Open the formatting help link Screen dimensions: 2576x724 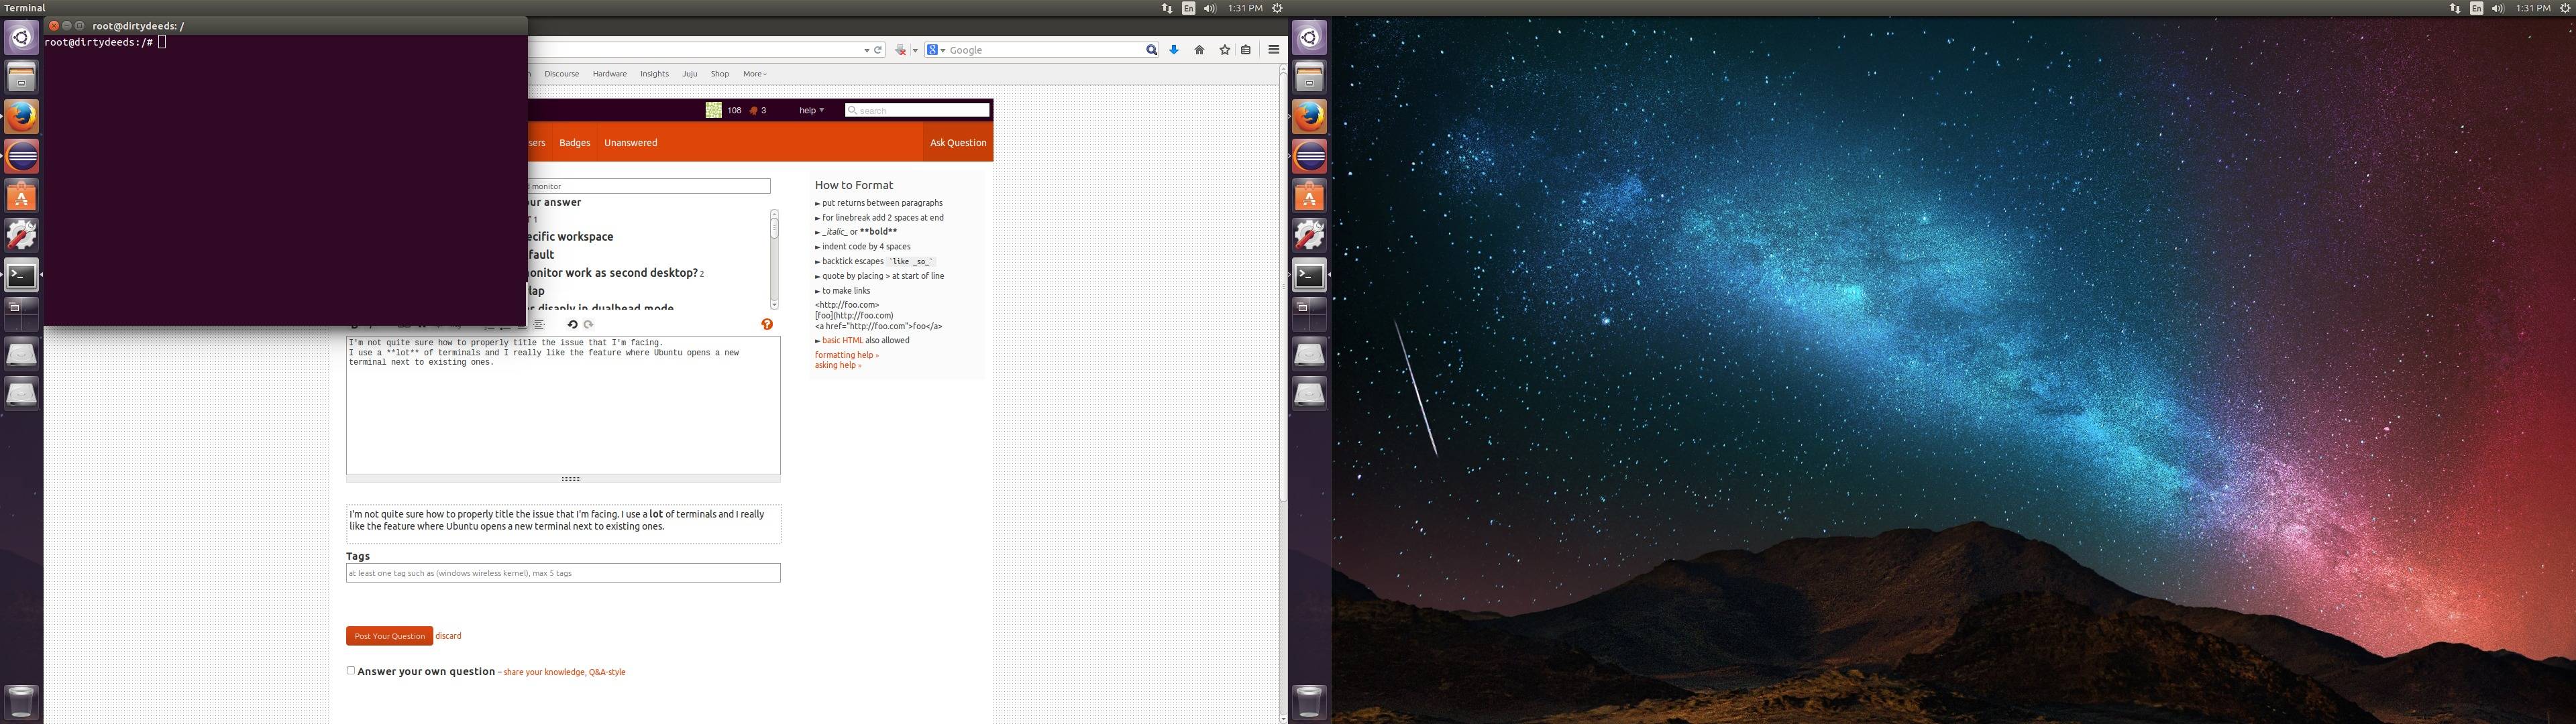pyautogui.click(x=846, y=355)
